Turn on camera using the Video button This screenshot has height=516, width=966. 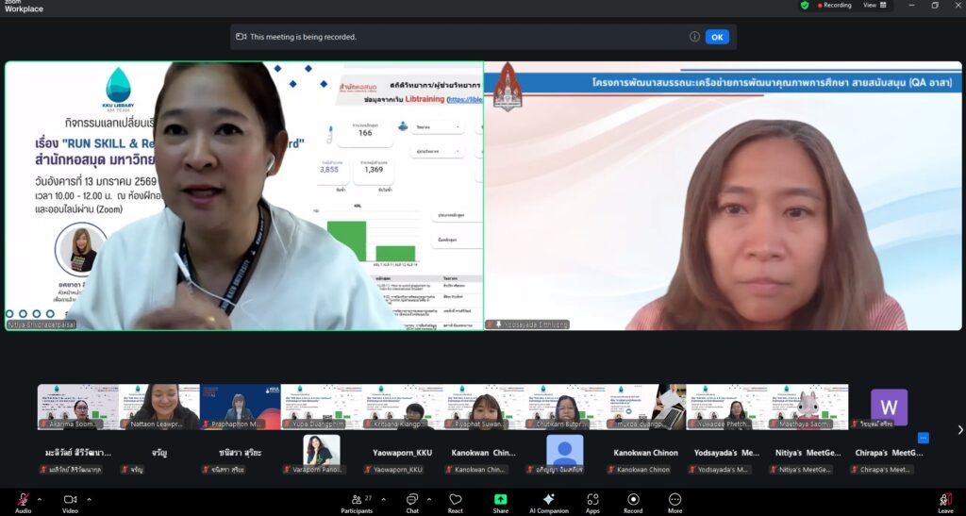point(70,501)
